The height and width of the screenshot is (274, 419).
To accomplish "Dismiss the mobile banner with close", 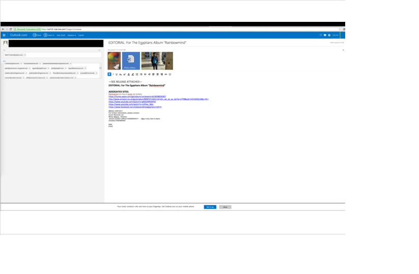I will pos(225,207).
